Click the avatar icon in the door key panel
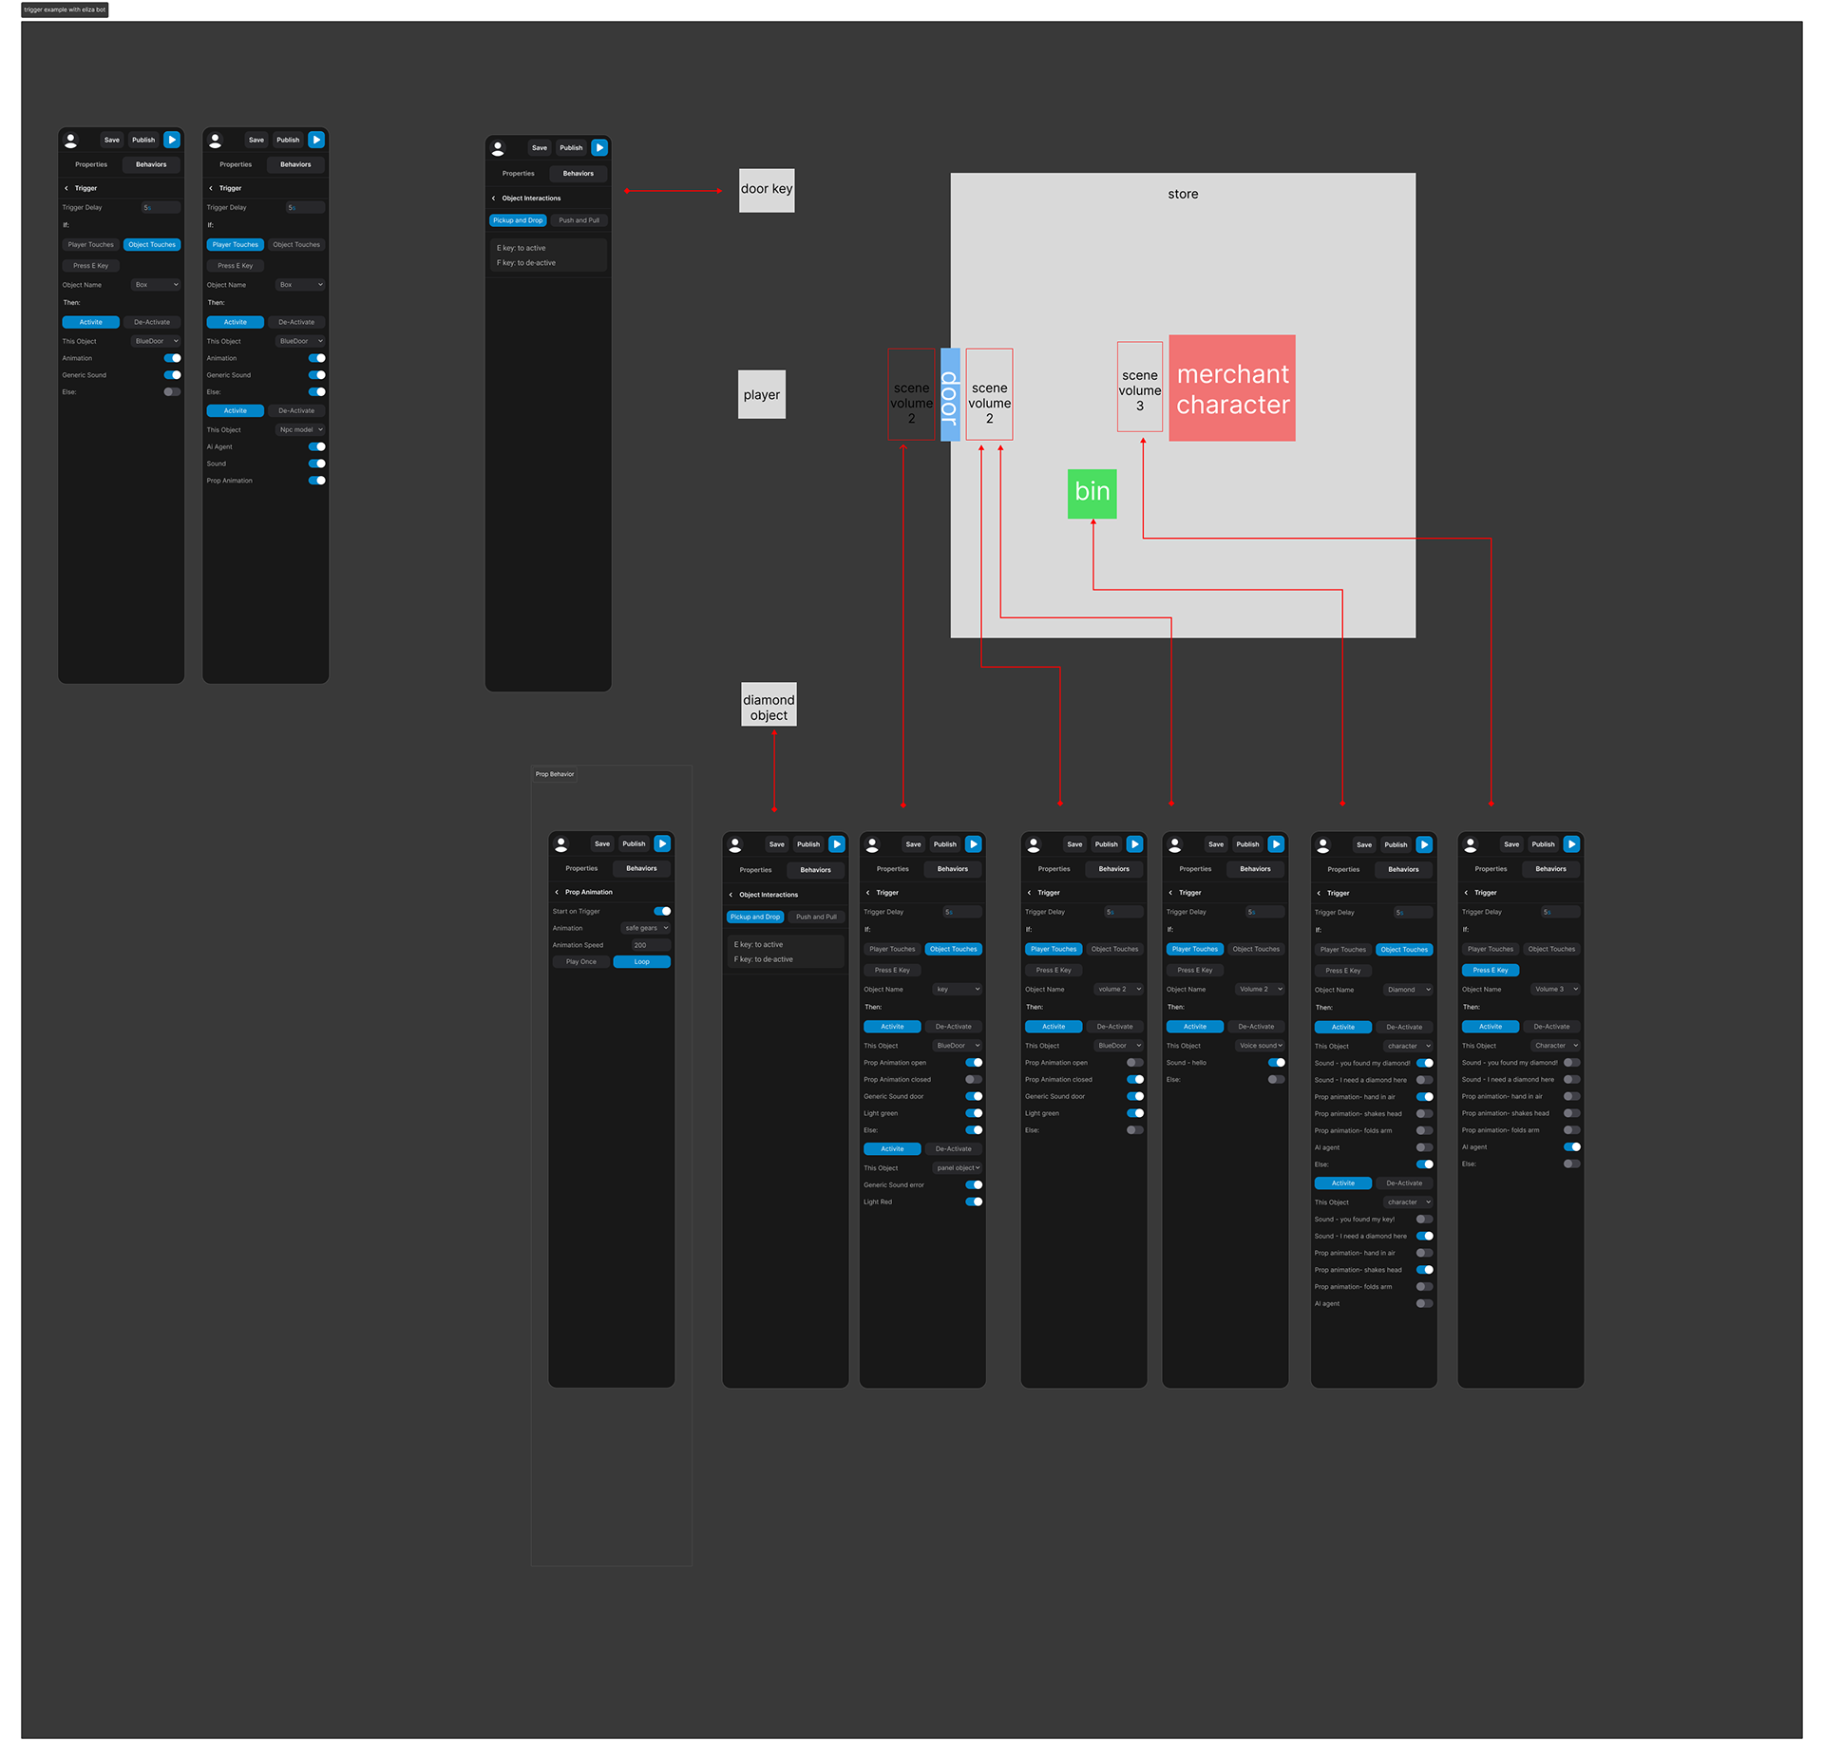Image resolution: width=1824 pixels, height=1760 pixels. tap(498, 148)
